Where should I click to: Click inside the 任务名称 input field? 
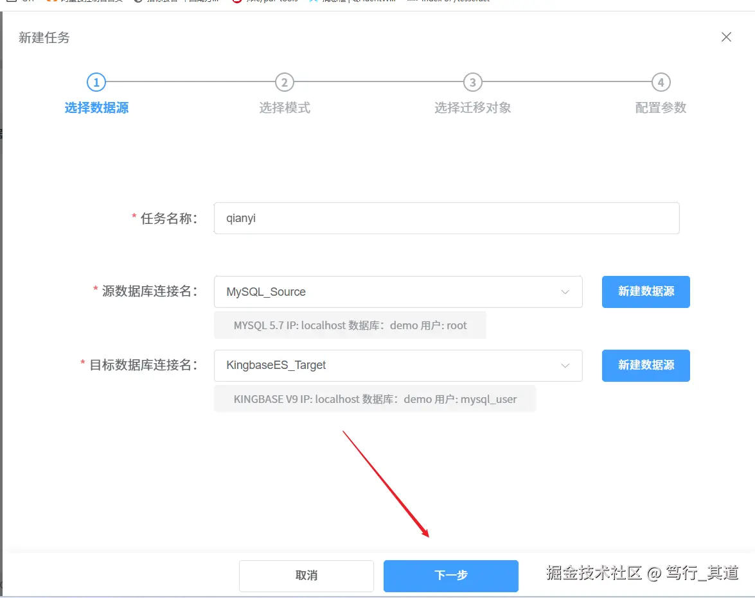(x=447, y=218)
